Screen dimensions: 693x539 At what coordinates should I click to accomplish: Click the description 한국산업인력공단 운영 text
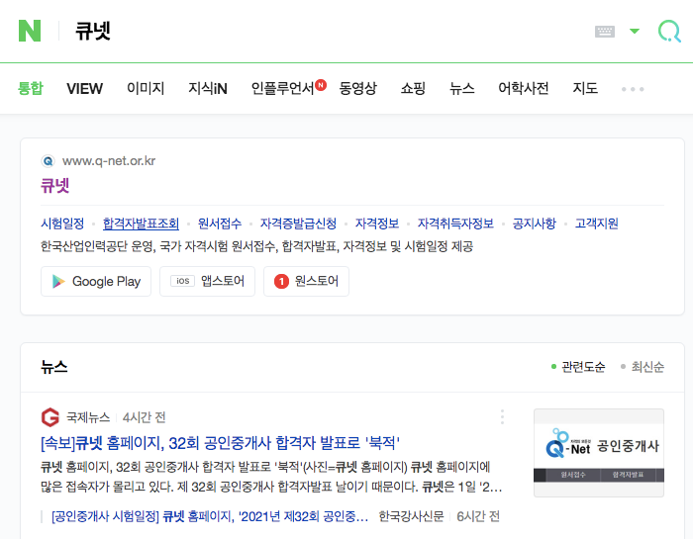pyautogui.click(x=256, y=246)
